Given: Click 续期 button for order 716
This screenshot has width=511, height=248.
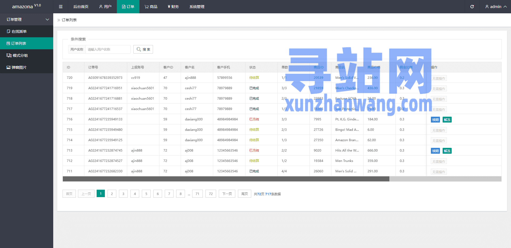Looking at the screenshot, I should pos(435,120).
